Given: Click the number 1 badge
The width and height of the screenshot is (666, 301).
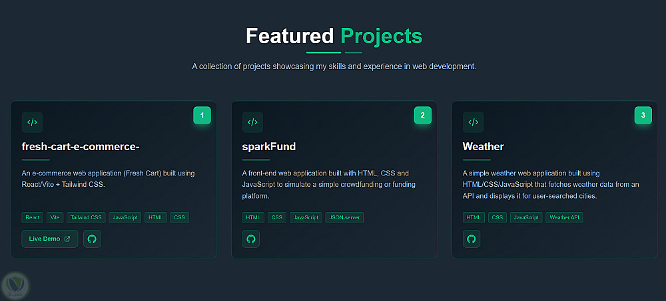Looking at the screenshot, I should click(x=202, y=116).
